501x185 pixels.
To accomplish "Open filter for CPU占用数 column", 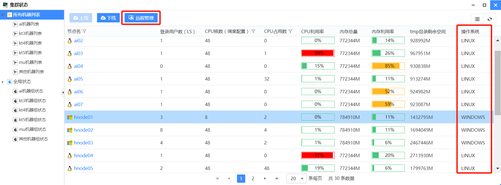I will 290,31.
